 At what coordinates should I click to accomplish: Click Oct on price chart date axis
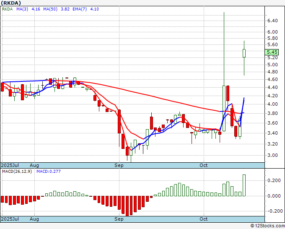pos(204,165)
